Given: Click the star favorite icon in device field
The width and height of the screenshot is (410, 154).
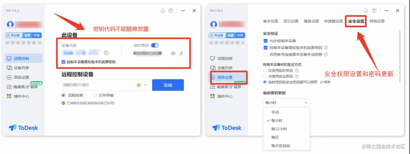Looking at the screenshot, I should [139, 85].
